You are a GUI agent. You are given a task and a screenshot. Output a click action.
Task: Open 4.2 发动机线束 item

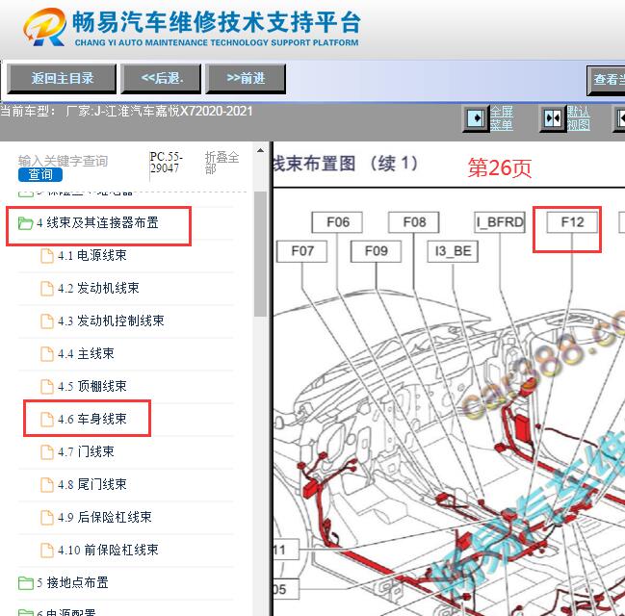pos(98,288)
